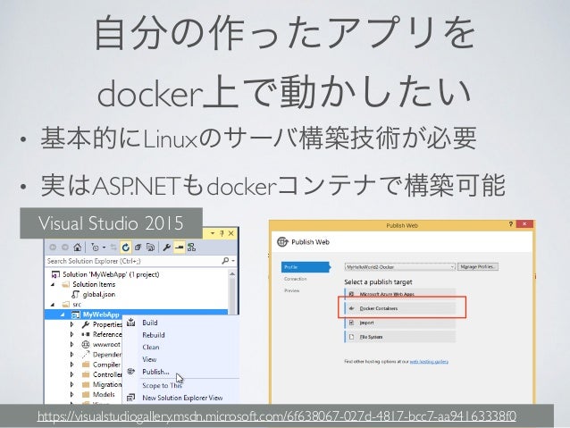Viewport: 570px width, 428px height.
Task: Choose Publish... from context menu
Action: (156, 372)
